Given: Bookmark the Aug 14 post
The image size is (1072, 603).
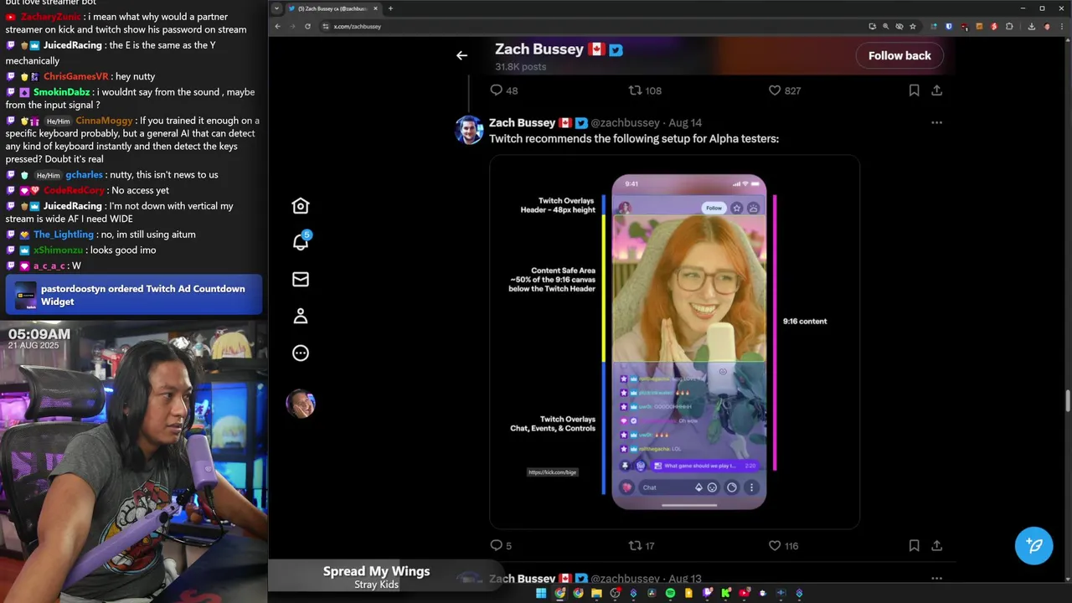Looking at the screenshot, I should (x=914, y=545).
